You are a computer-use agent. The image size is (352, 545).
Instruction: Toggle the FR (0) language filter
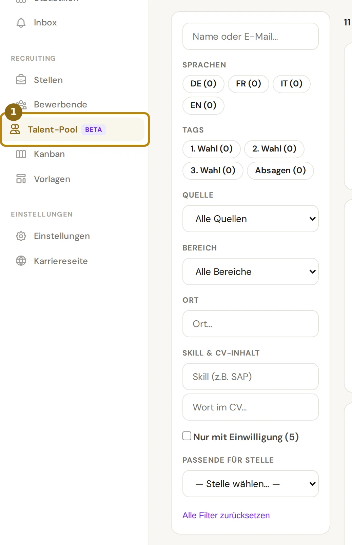pyautogui.click(x=249, y=84)
